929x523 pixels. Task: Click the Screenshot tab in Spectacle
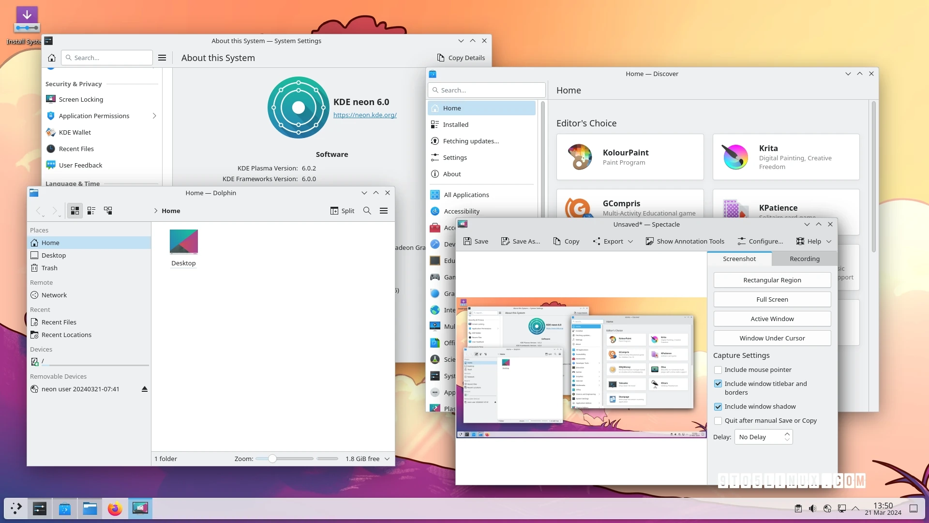(x=739, y=259)
